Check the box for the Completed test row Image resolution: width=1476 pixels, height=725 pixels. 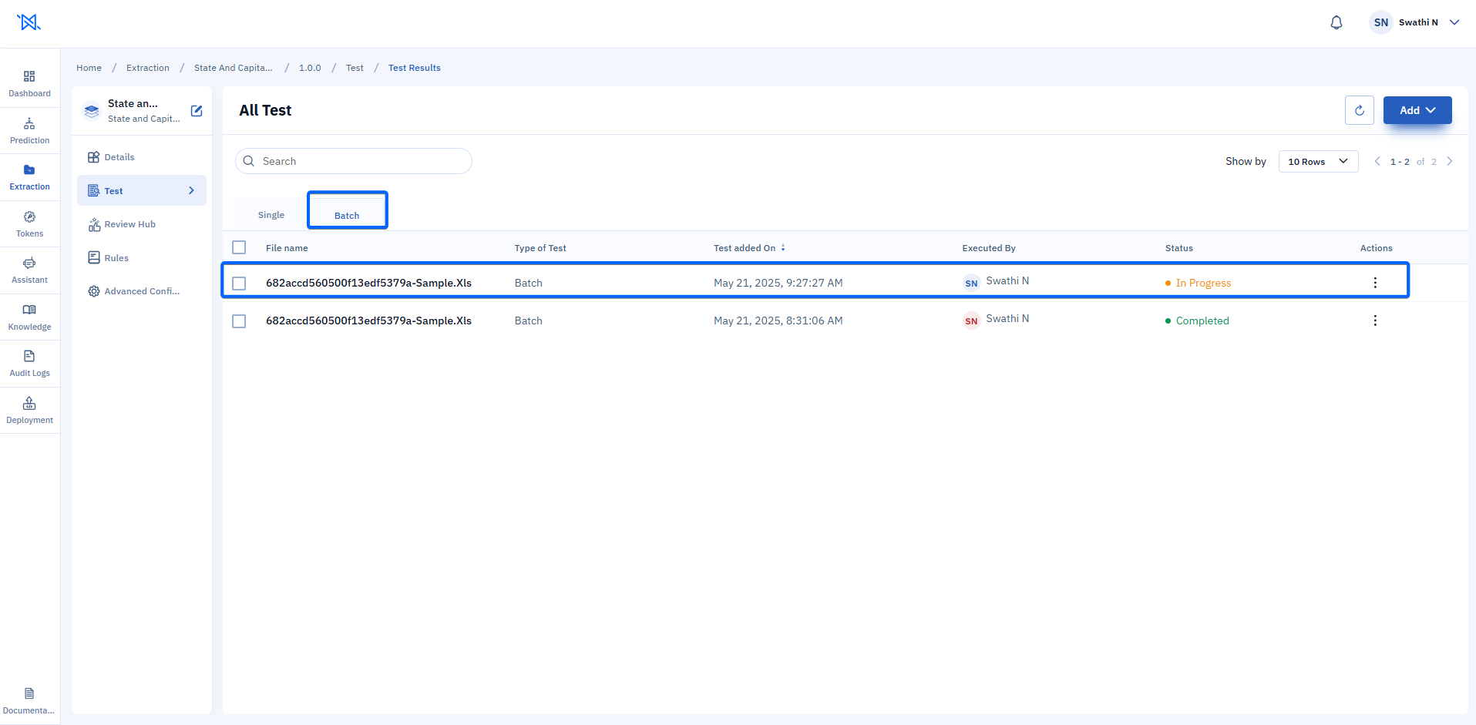[x=239, y=321]
